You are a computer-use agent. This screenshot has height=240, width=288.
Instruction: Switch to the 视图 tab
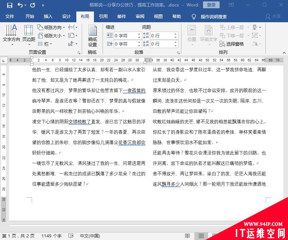(158, 17)
